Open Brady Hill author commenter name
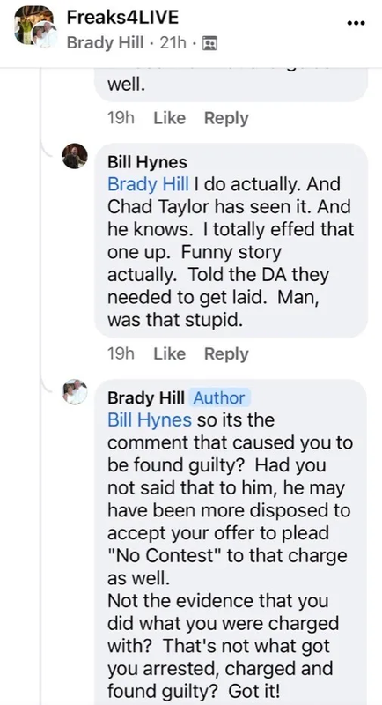382x705 pixels. pos(146,398)
